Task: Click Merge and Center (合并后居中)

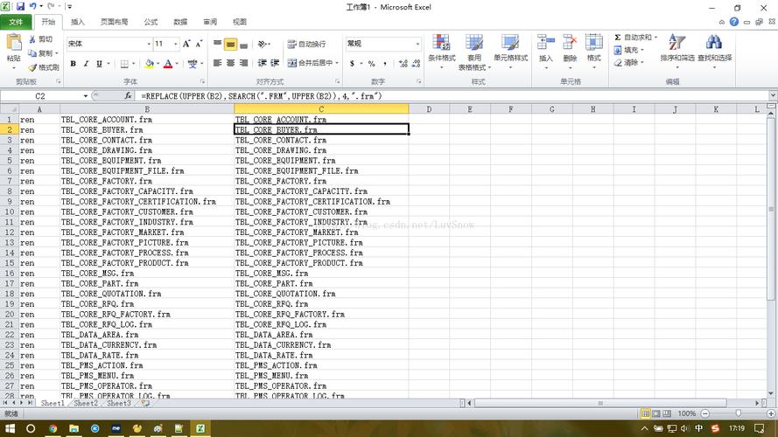Action: coord(310,63)
